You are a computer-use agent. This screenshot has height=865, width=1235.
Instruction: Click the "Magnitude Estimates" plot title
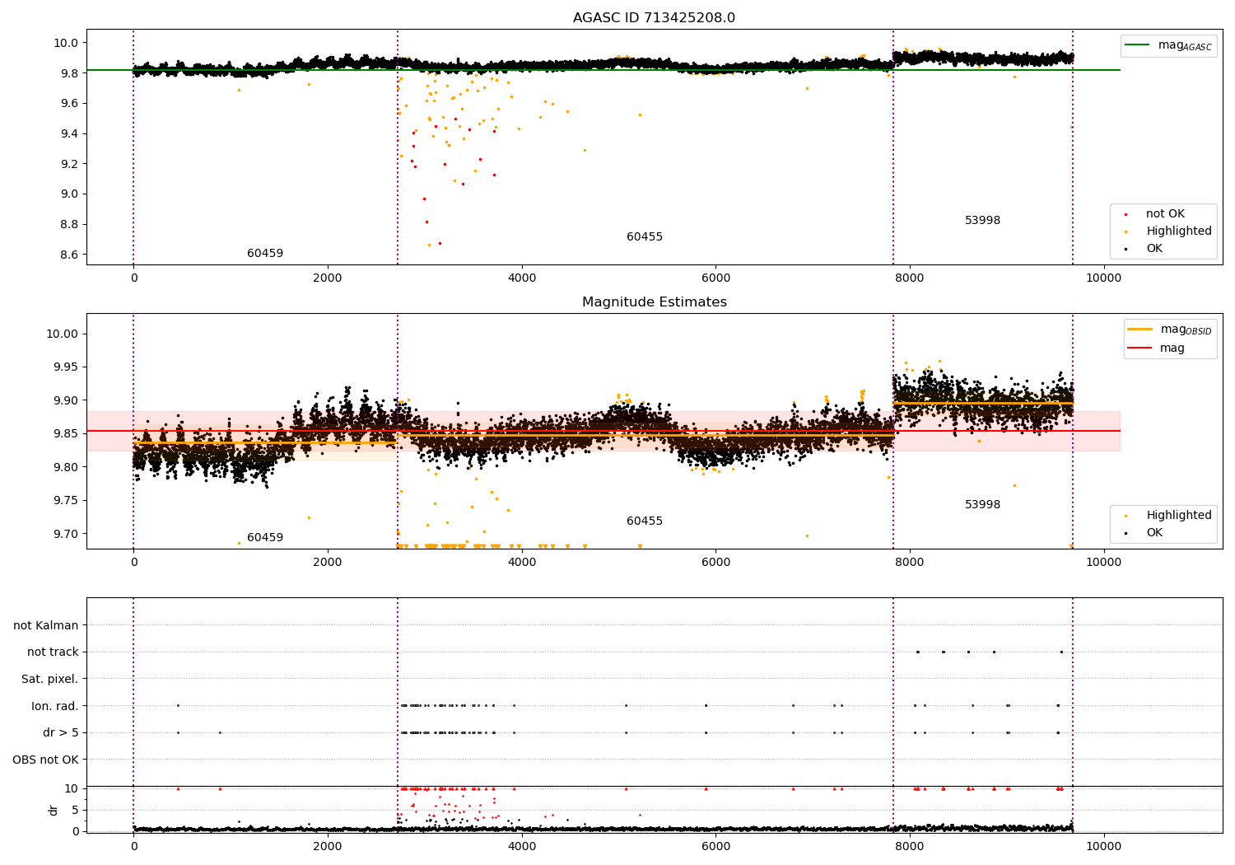(x=654, y=302)
